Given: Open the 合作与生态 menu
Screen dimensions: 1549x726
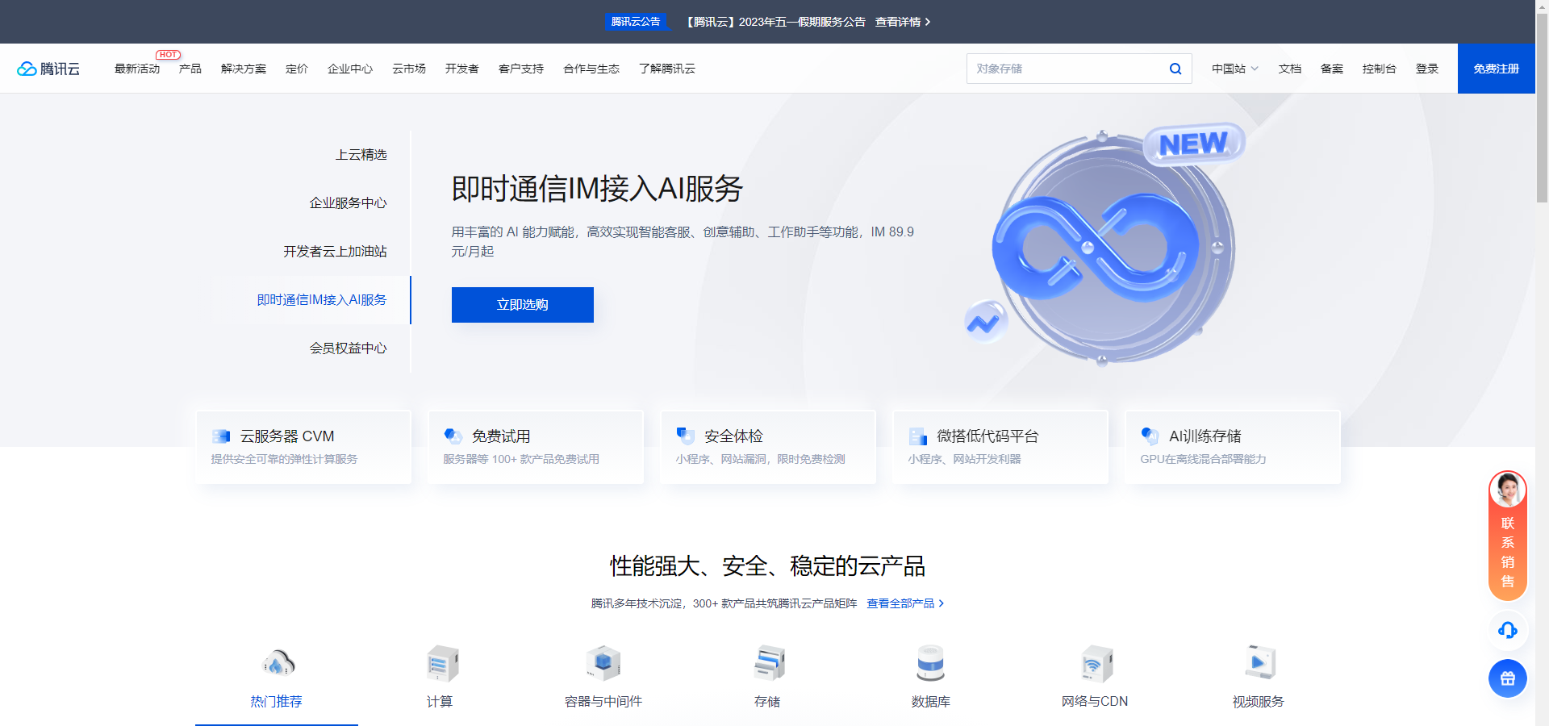Looking at the screenshot, I should point(591,69).
